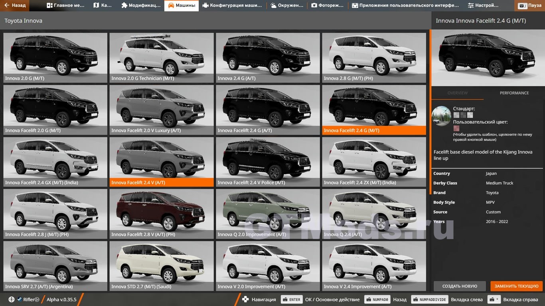Select Innova SRV 2.7 (A/T) (Argentina)
This screenshot has width=545, height=306.
[55, 266]
